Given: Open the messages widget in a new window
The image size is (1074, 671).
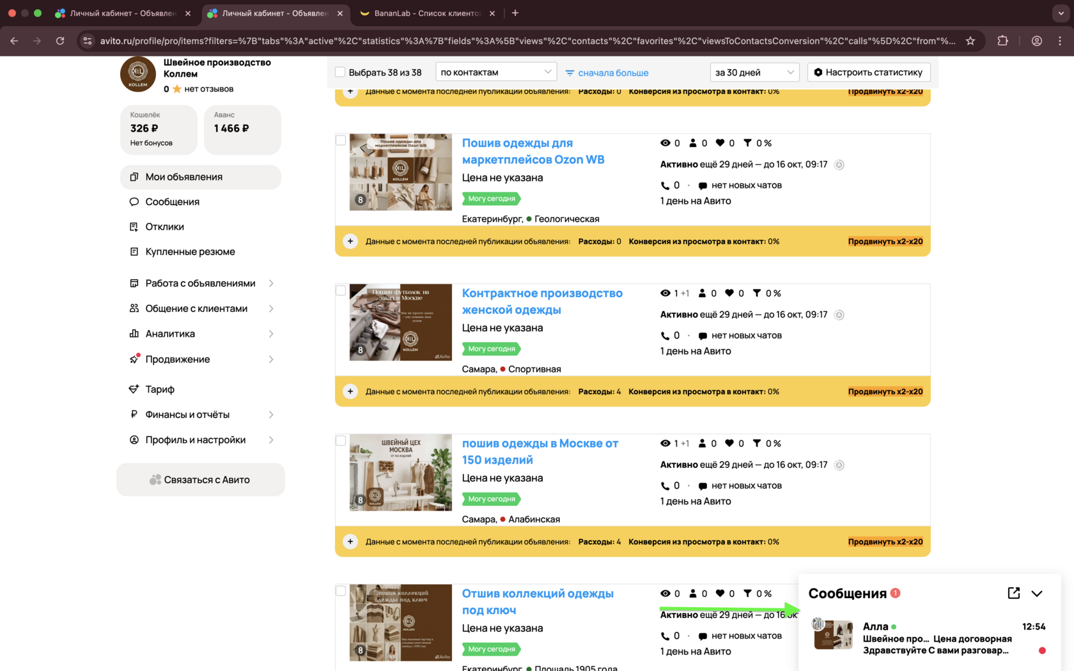Looking at the screenshot, I should (1014, 593).
